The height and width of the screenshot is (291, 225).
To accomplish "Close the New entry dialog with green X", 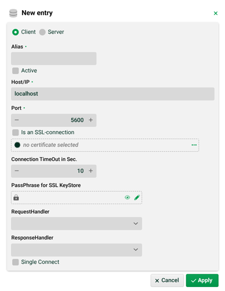I will tap(215, 13).
